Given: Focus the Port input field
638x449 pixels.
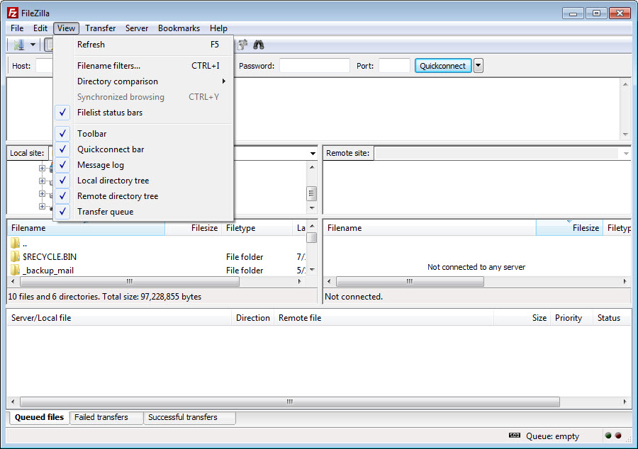Looking at the screenshot, I should tap(394, 65).
